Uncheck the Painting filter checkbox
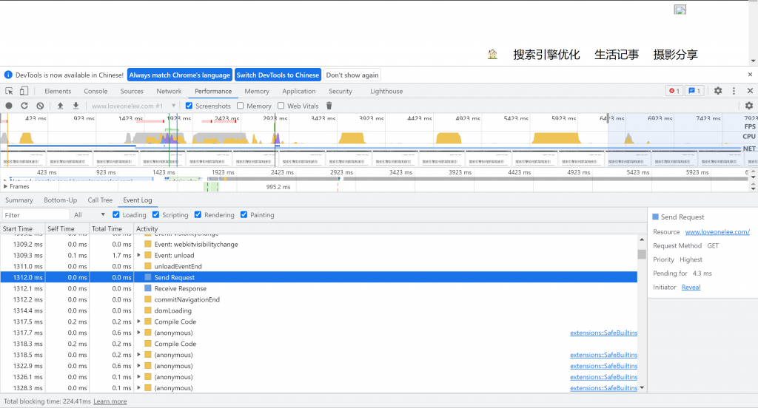Image resolution: width=758 pixels, height=408 pixels. point(244,215)
